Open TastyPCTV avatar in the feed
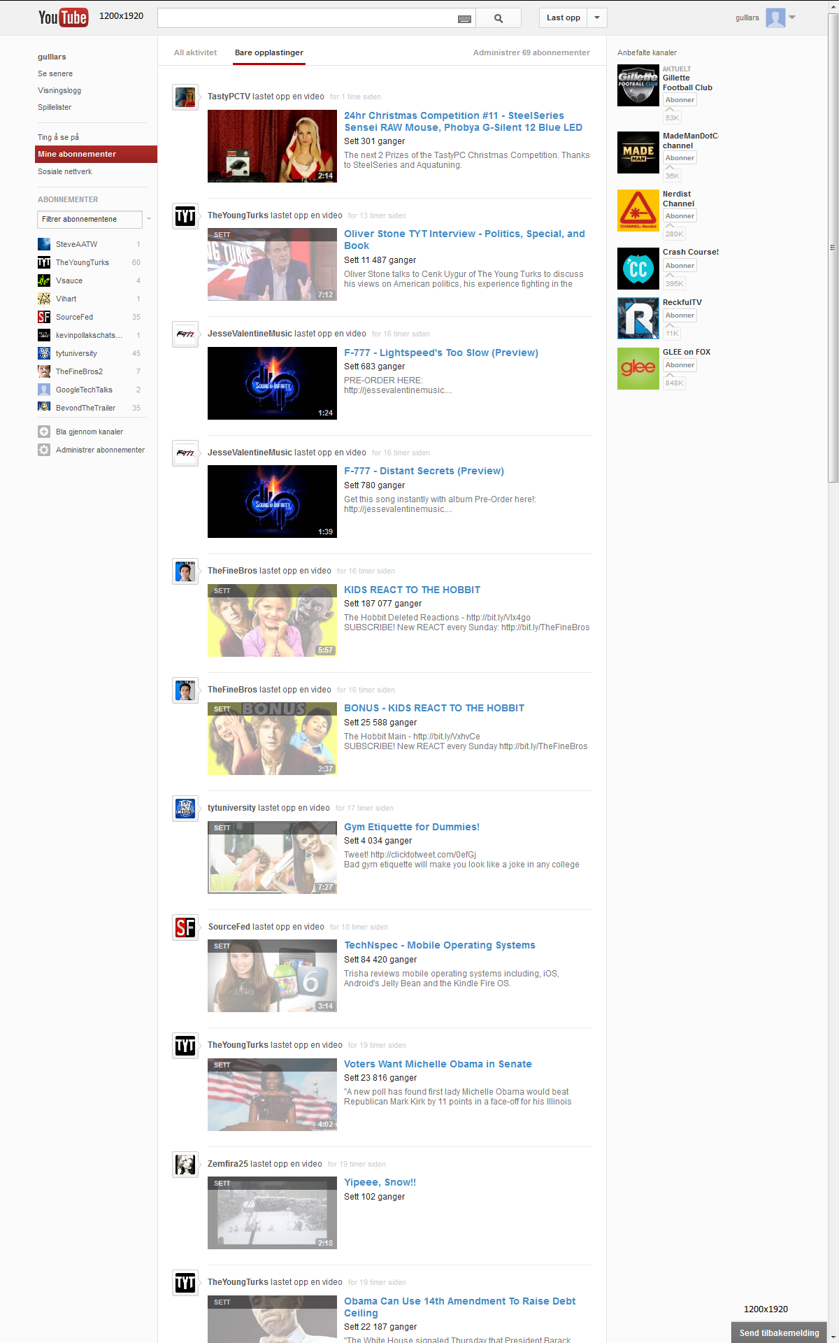Screen dimensions: 839x1343 (x=185, y=97)
